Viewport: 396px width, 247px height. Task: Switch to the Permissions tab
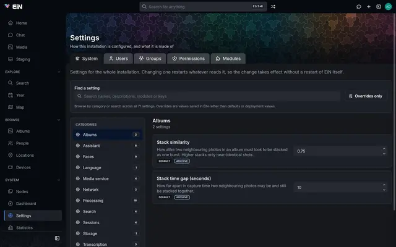click(188, 59)
